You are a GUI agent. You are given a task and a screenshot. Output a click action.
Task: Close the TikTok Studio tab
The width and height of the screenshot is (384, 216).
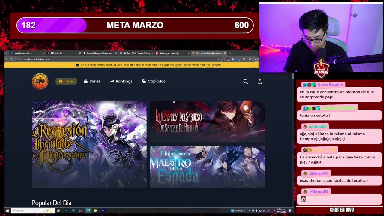click(80, 53)
